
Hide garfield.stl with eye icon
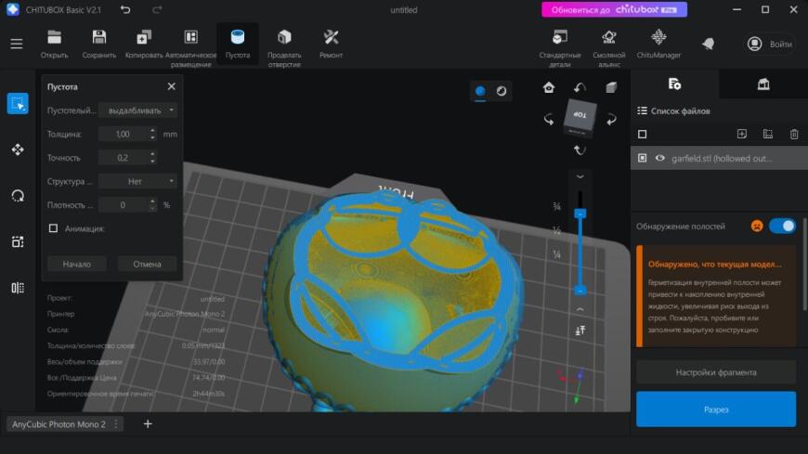coord(659,158)
